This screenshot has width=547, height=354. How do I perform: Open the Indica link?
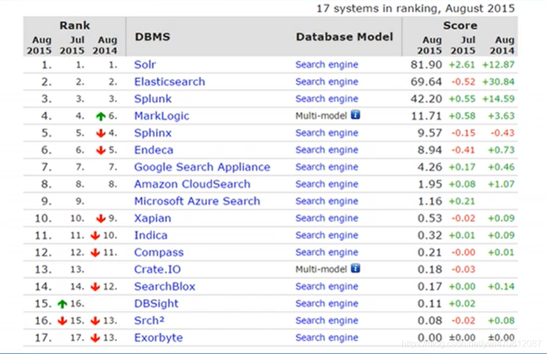point(151,235)
